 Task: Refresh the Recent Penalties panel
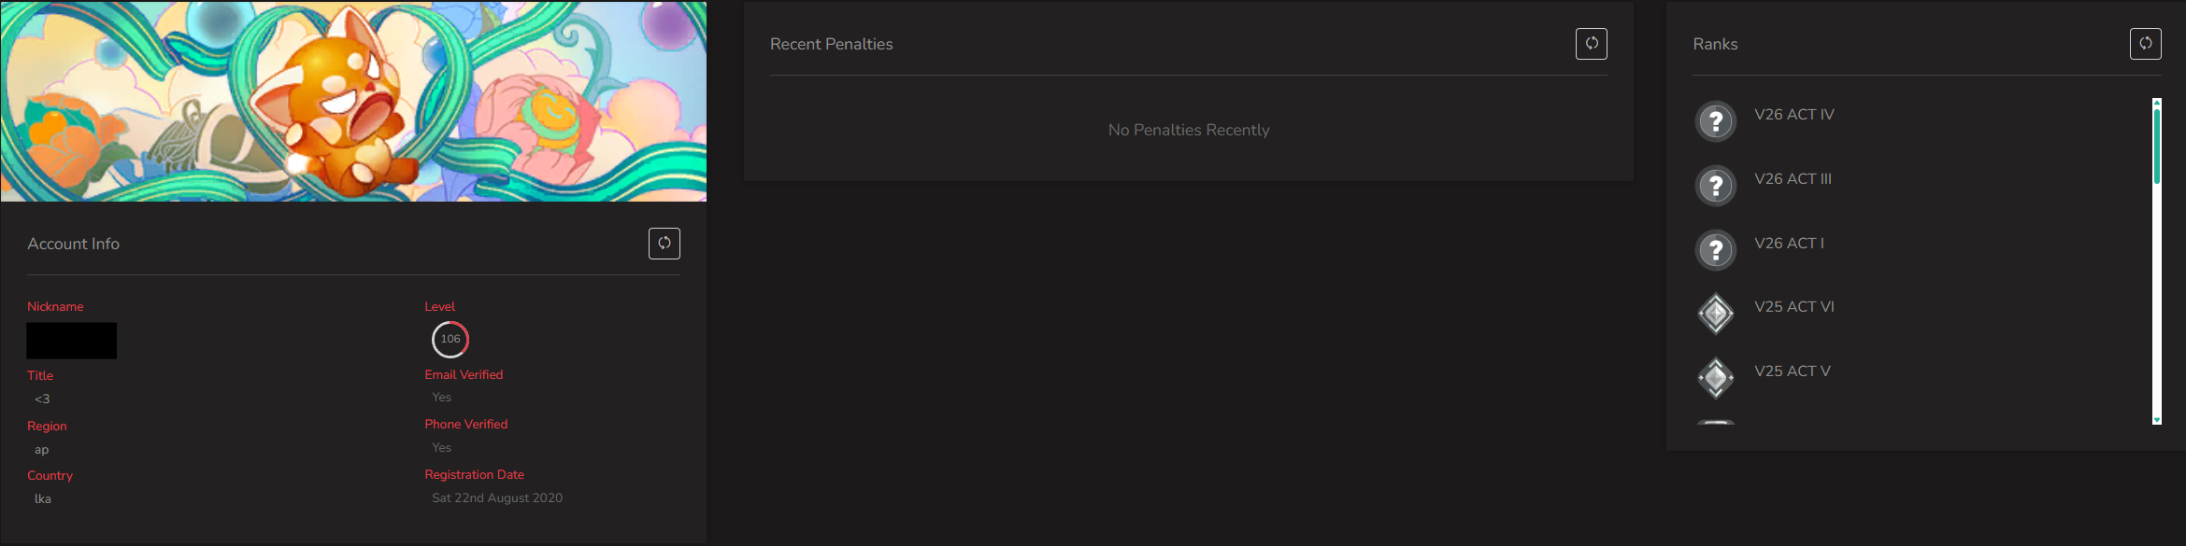[x=1592, y=44]
